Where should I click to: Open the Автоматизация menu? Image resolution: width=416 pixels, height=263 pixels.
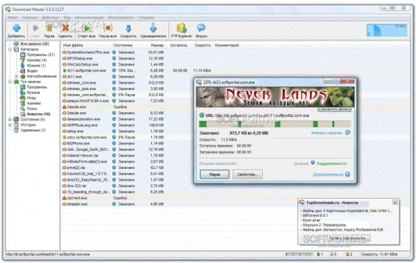pos(89,17)
